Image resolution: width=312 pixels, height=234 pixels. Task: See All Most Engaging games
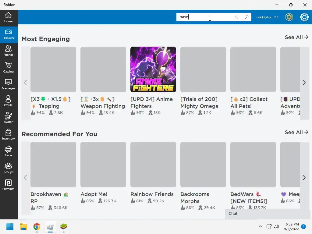pyautogui.click(x=296, y=37)
